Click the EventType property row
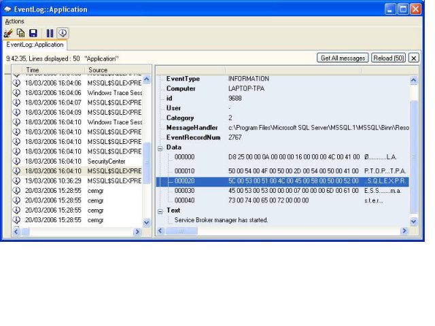 283,79
